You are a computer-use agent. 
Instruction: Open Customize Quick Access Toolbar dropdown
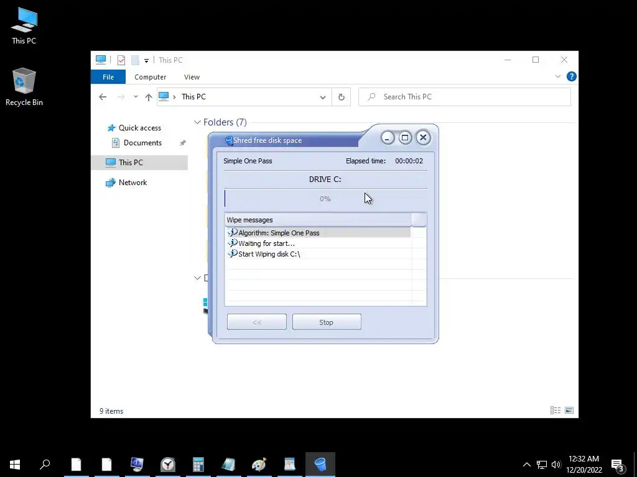coord(146,60)
